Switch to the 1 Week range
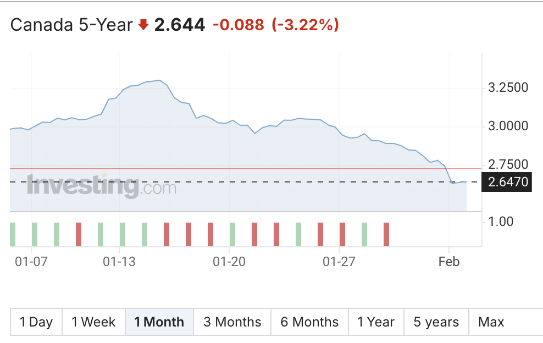 [x=93, y=322]
